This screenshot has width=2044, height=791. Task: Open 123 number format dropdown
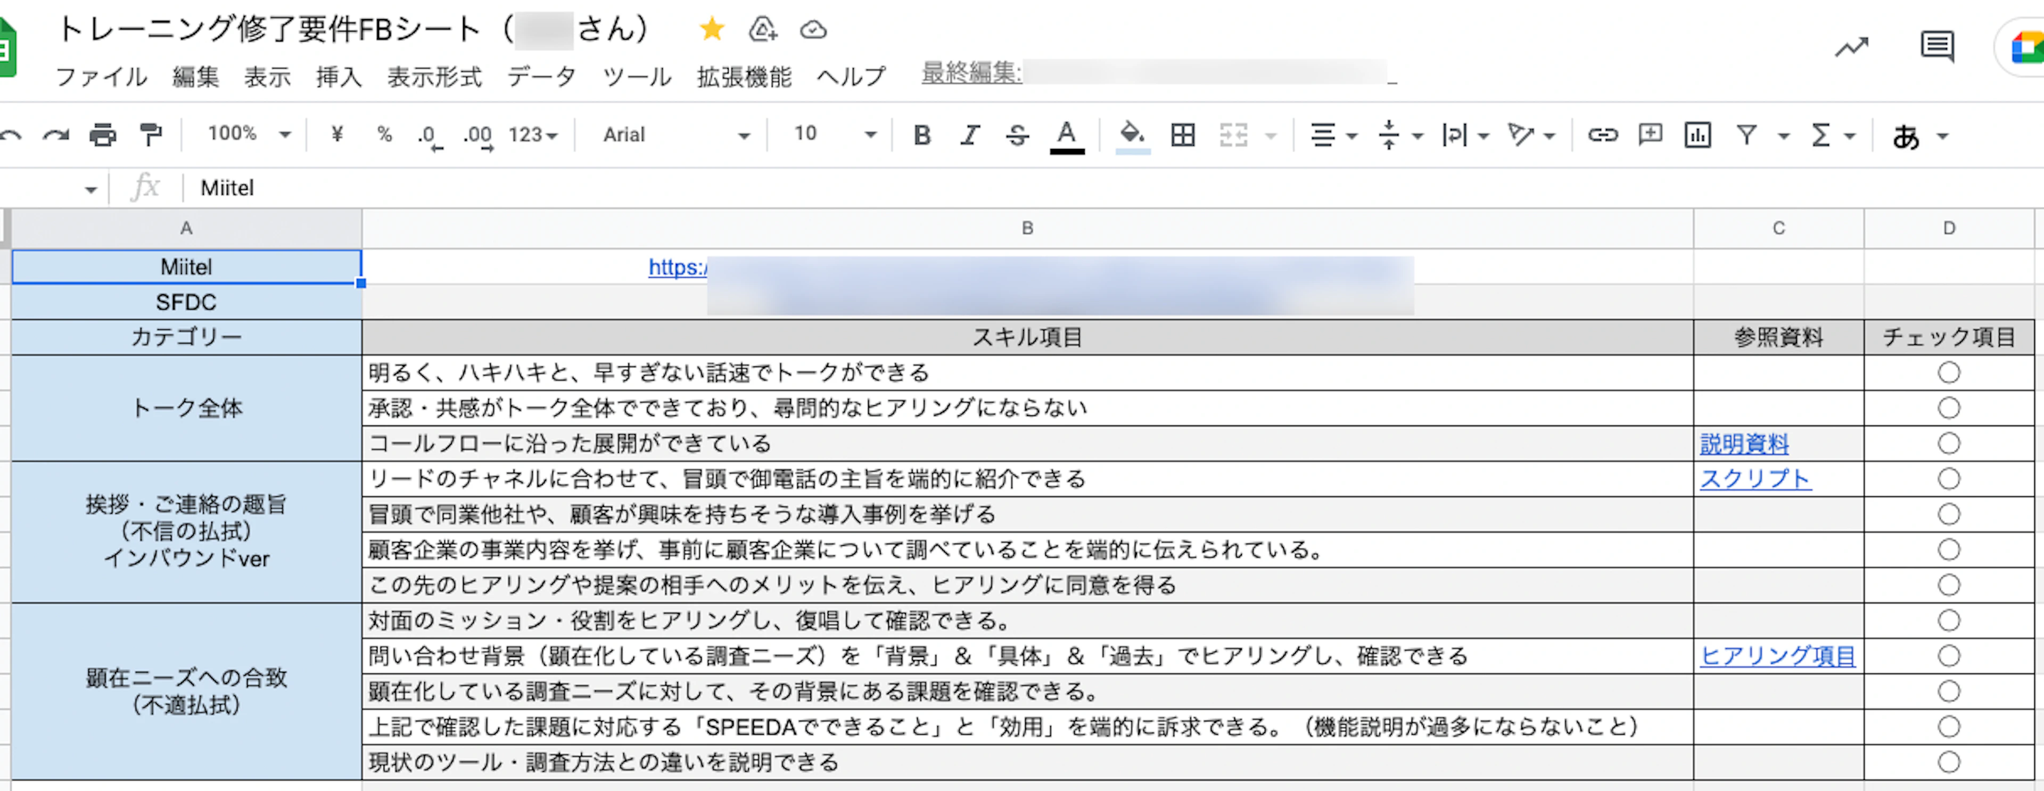[x=533, y=136]
